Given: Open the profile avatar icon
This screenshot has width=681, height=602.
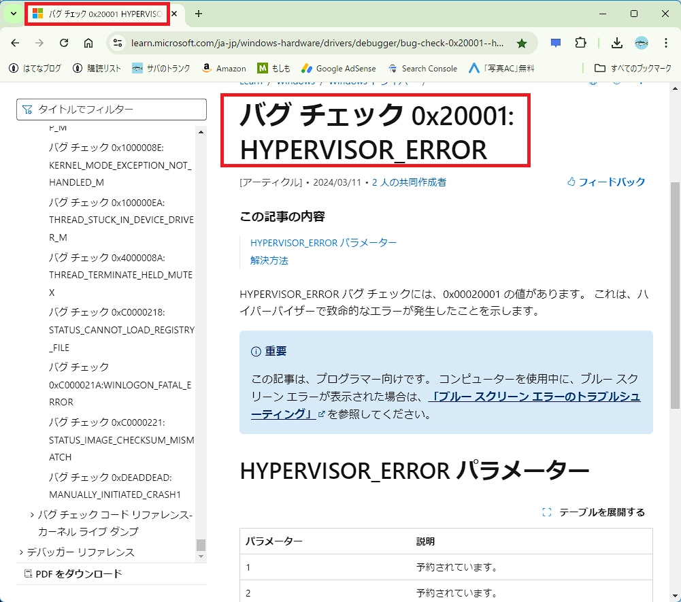Looking at the screenshot, I should coord(641,43).
